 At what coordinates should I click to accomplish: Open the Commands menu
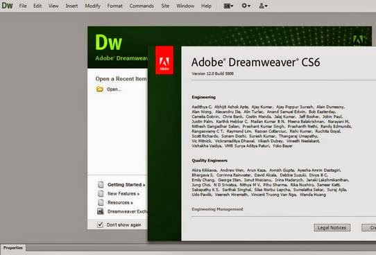(142, 6)
